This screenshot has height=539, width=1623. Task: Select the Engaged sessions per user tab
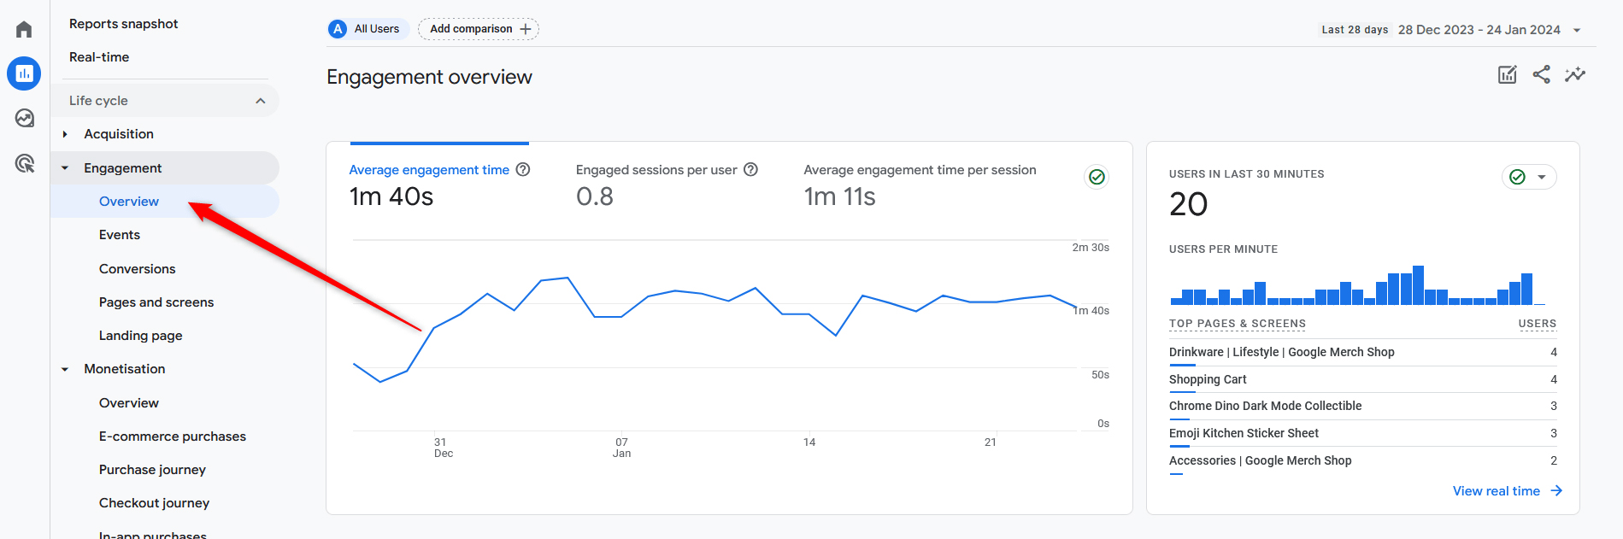(x=656, y=170)
